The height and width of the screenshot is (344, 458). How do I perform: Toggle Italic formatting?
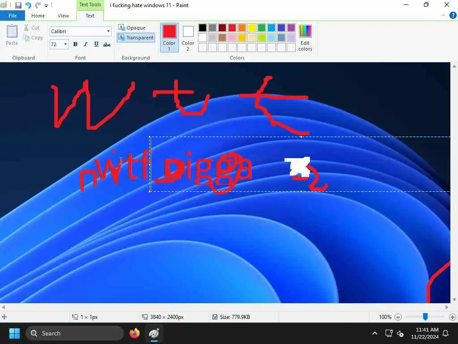[85, 44]
